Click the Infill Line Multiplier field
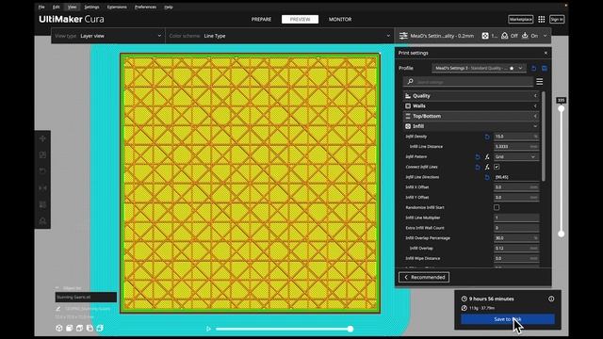 click(516, 218)
